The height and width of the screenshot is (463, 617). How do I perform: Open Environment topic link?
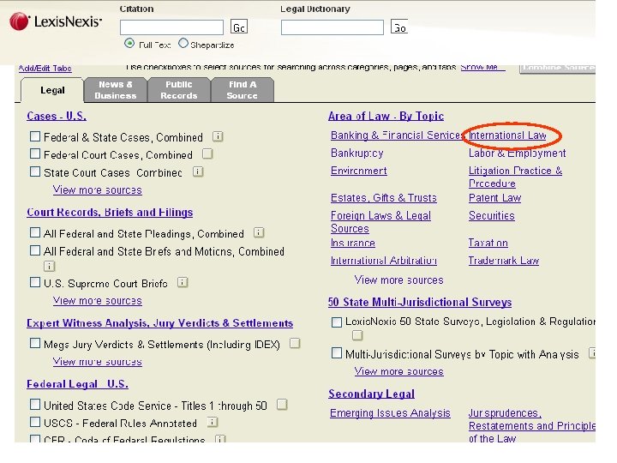point(358,171)
